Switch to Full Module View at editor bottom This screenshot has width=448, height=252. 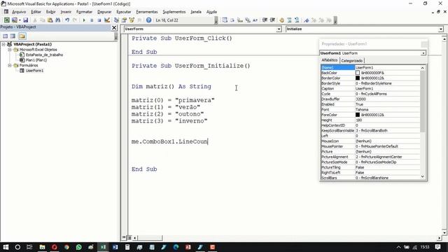[129, 237]
